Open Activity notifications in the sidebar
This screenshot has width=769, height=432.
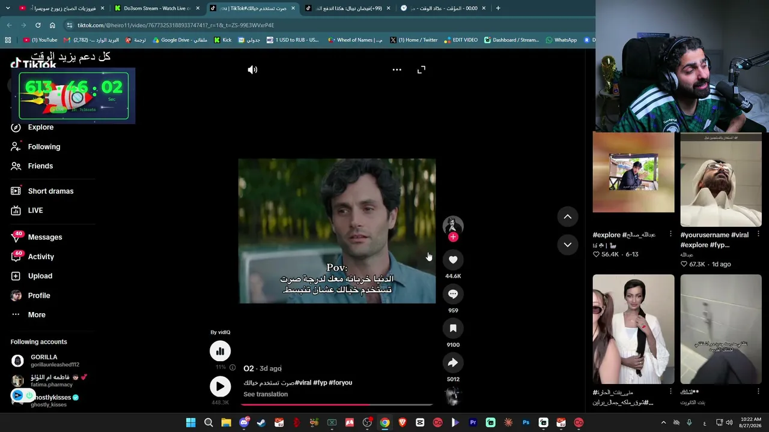(x=41, y=256)
